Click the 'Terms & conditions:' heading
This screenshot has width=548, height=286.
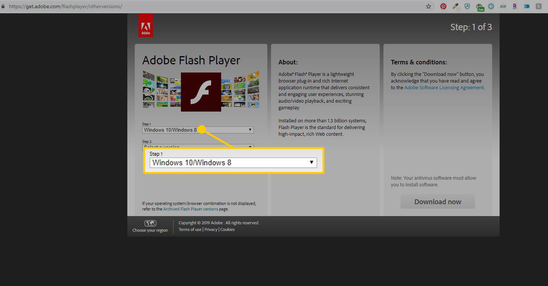(419, 62)
